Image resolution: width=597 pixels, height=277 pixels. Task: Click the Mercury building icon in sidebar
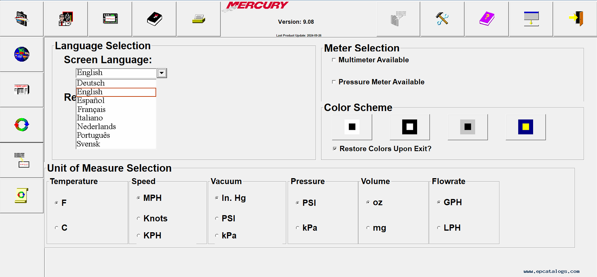22,90
